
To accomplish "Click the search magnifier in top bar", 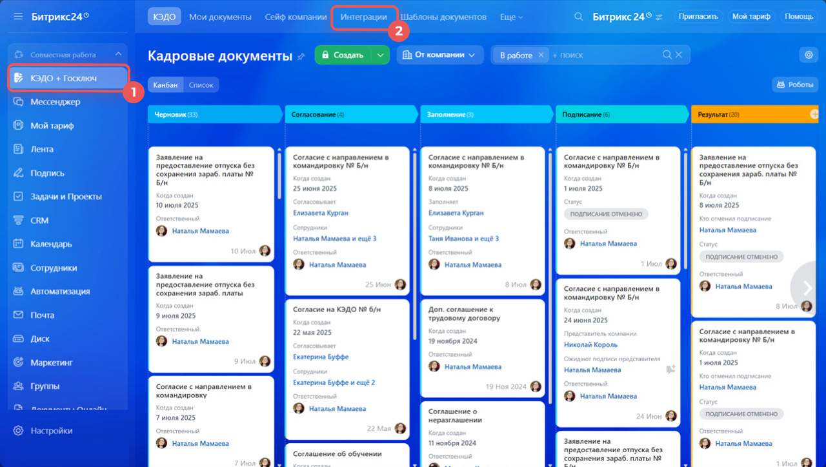I will pyautogui.click(x=579, y=17).
